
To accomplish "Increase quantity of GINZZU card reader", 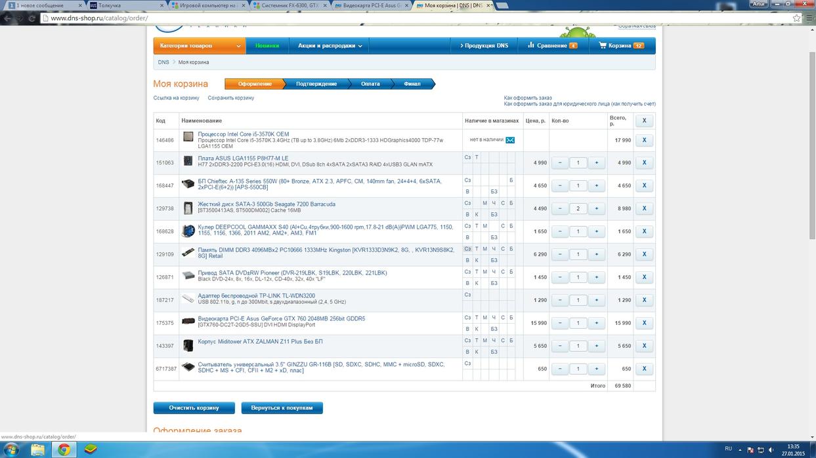I will tap(596, 369).
